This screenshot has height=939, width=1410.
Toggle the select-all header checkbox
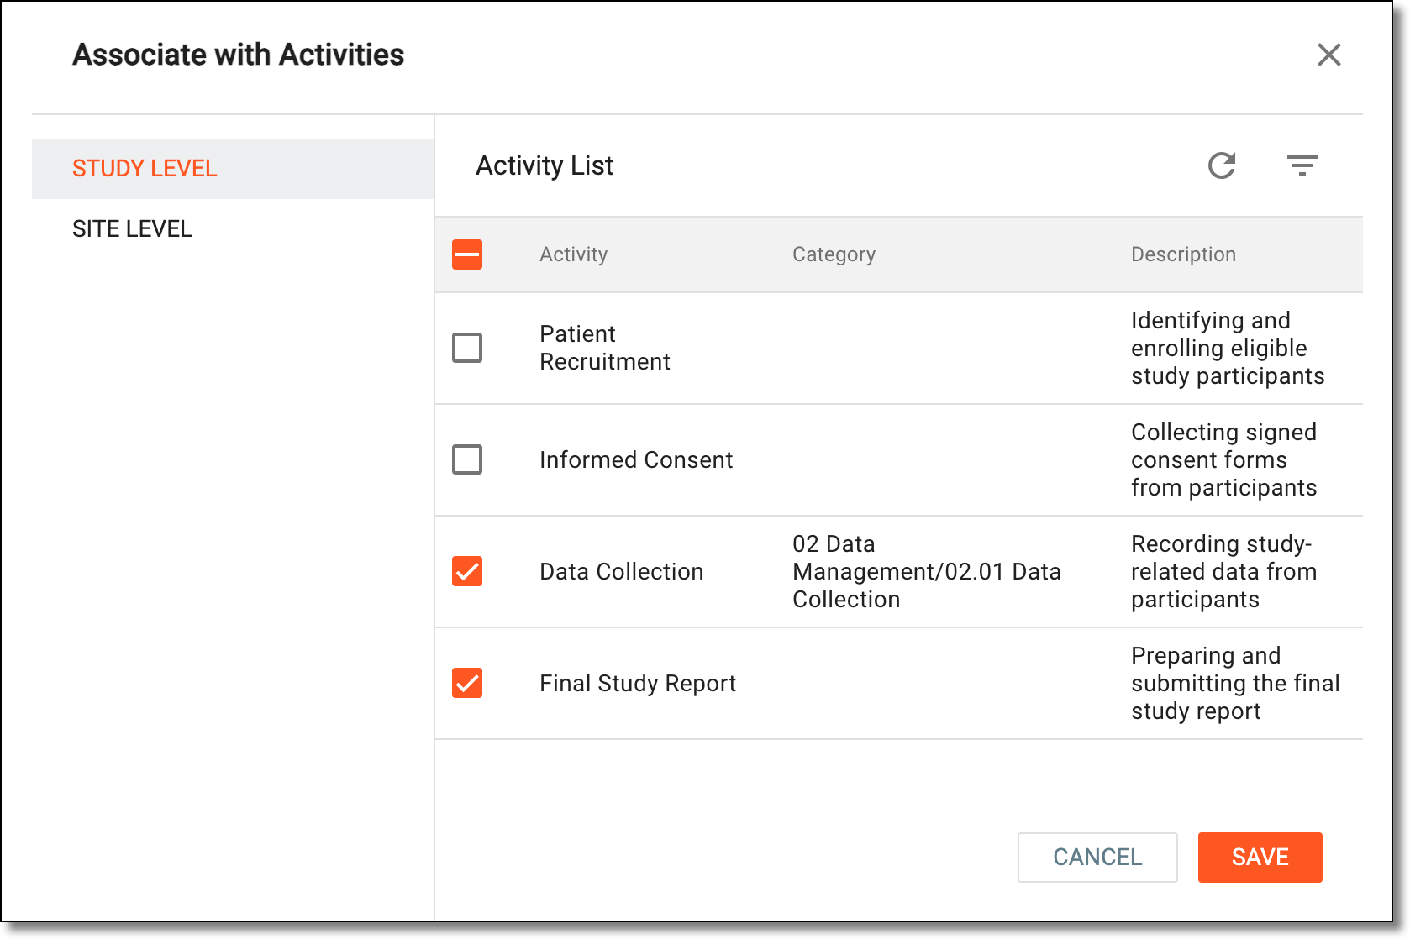467,254
